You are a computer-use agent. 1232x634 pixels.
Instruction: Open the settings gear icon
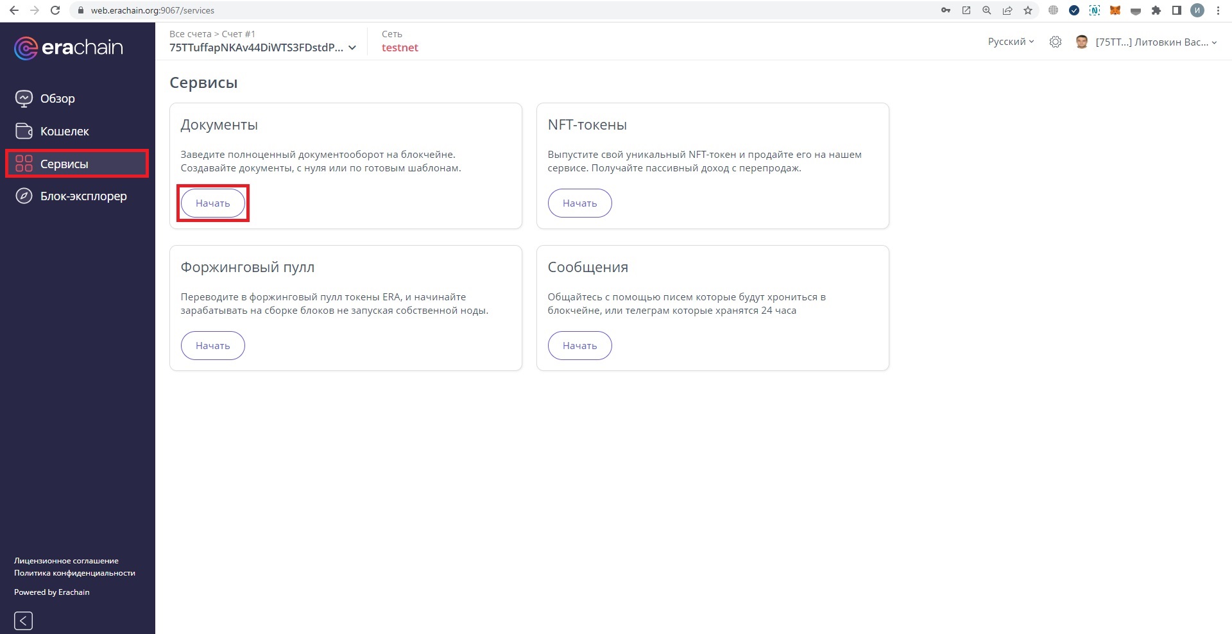pyautogui.click(x=1055, y=42)
